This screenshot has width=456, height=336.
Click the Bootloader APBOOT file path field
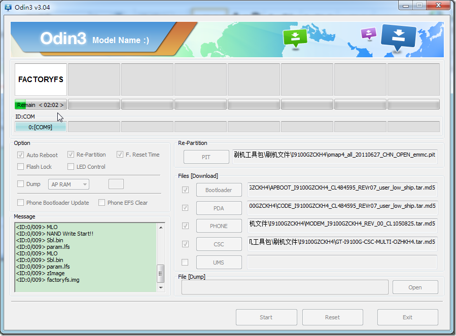pyautogui.click(x=342, y=190)
